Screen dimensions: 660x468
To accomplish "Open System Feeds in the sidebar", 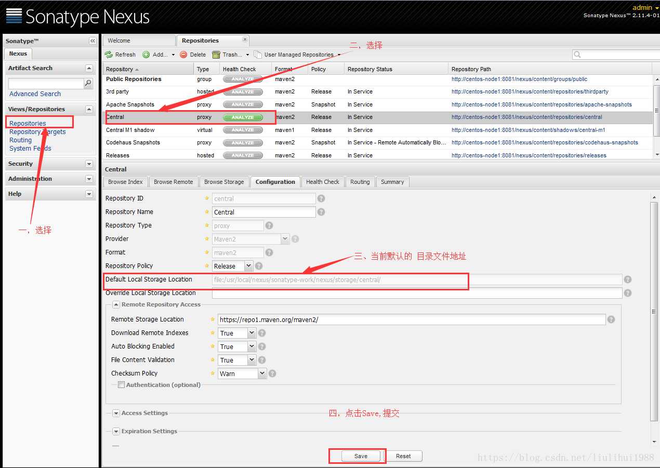I will [30, 149].
